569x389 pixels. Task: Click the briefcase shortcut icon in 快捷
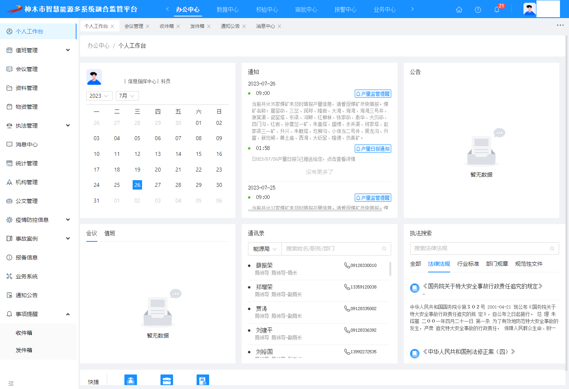pos(167,380)
